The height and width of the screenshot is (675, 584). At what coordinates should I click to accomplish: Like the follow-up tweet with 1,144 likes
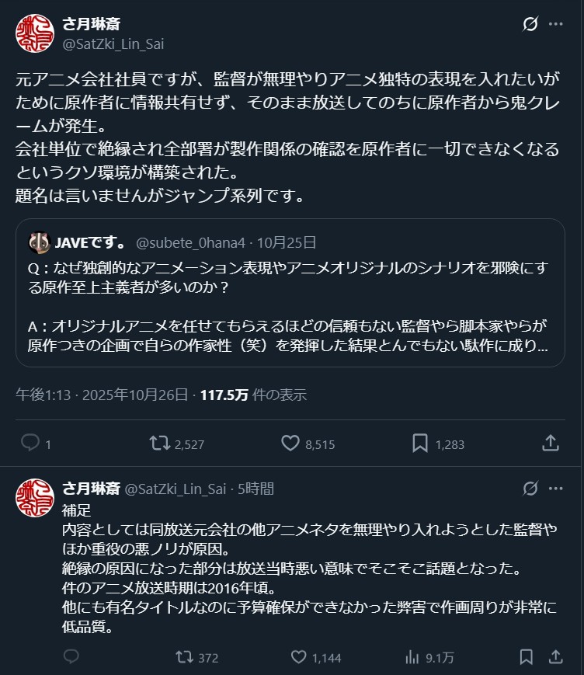tap(298, 657)
